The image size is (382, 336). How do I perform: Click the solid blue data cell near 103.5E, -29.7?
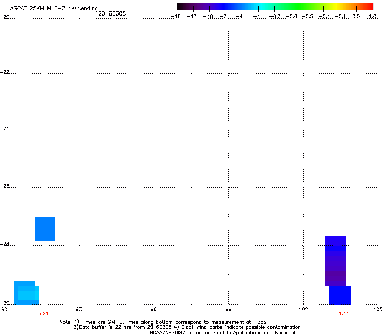(340, 295)
